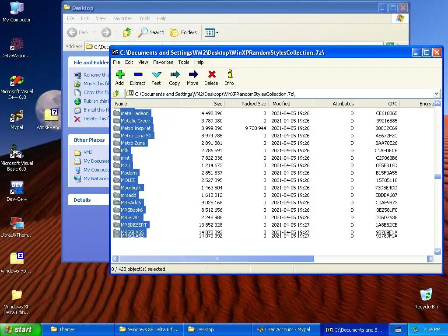Image resolution: width=448 pixels, height=336 pixels.
Task: Toggle Folders pane in Desktop Explorer window
Action: coord(183,32)
